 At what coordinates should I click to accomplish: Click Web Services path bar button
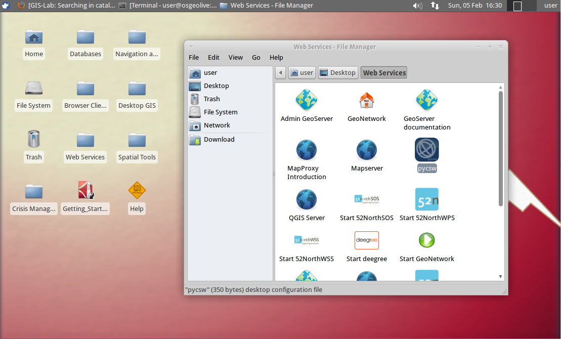coord(384,73)
